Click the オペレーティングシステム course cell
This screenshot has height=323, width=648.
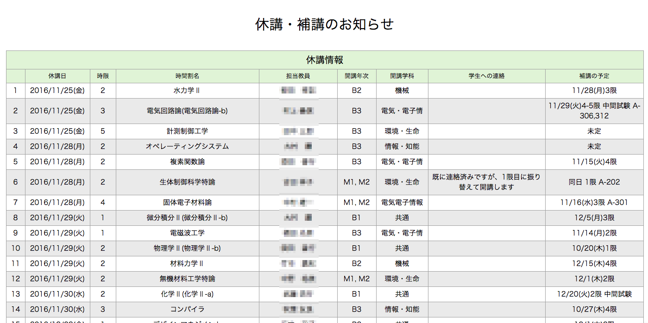tap(188, 147)
